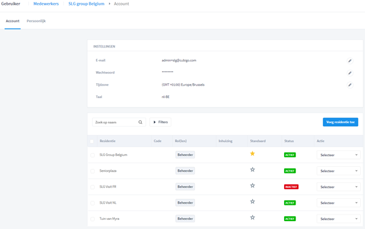
Task: Click the Beheerder role tag for SLG Visit NL
Action: 185,202
